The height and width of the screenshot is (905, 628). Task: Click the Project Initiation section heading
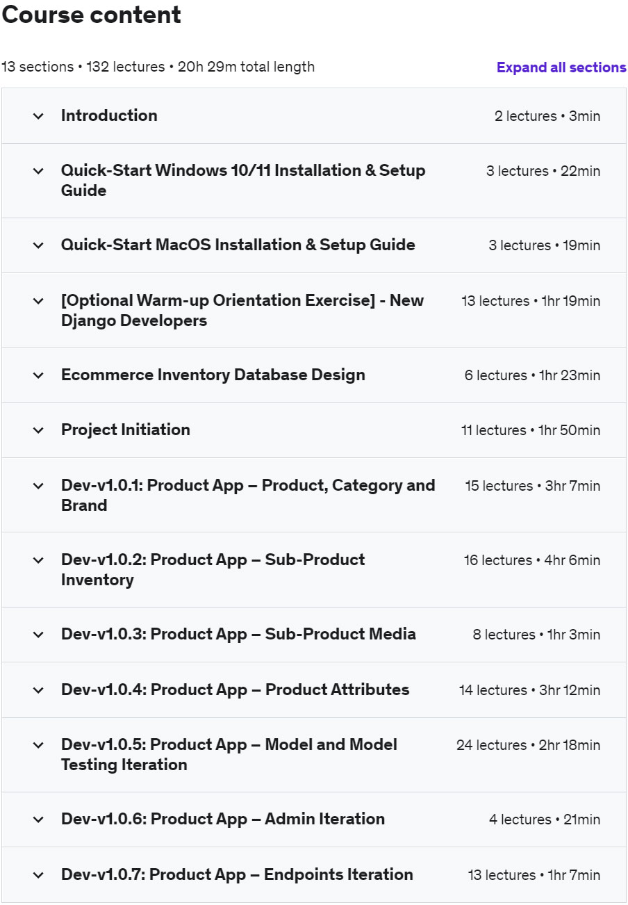pos(125,430)
